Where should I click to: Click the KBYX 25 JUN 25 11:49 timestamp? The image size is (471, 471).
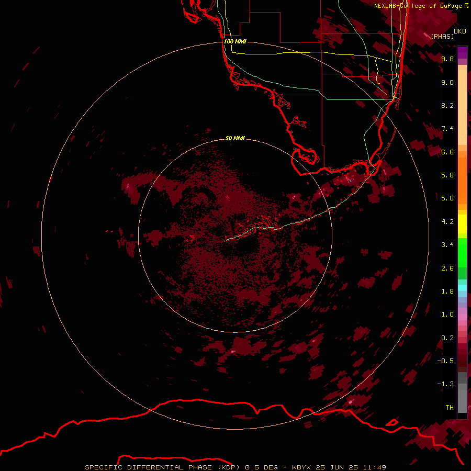pos(339,467)
